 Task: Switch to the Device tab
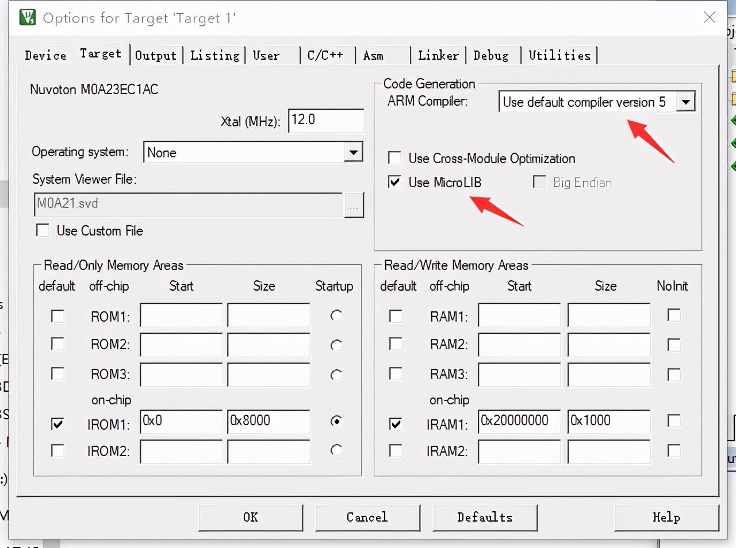(x=45, y=55)
